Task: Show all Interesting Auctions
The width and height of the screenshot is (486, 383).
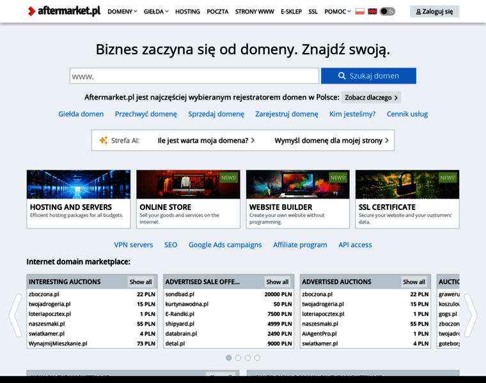Action: (141, 282)
